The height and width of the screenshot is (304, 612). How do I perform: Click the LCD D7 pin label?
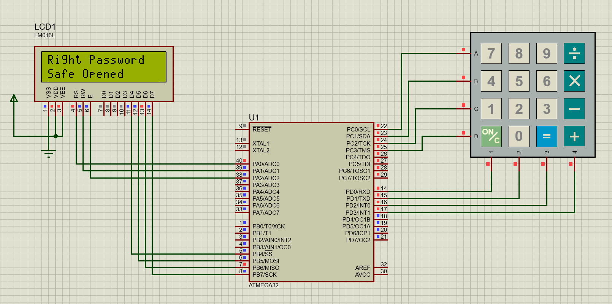pyautogui.click(x=152, y=94)
